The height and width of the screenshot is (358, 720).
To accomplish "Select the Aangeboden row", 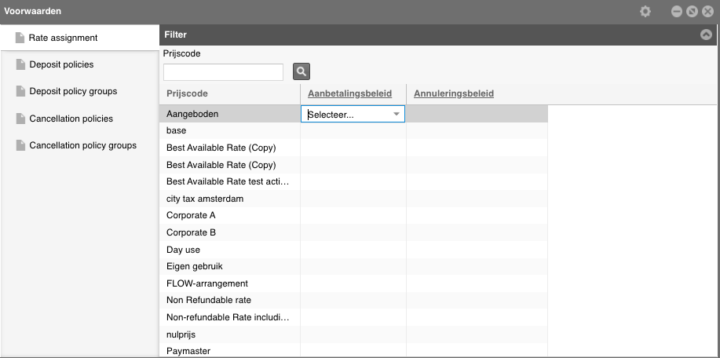I will click(353, 114).
